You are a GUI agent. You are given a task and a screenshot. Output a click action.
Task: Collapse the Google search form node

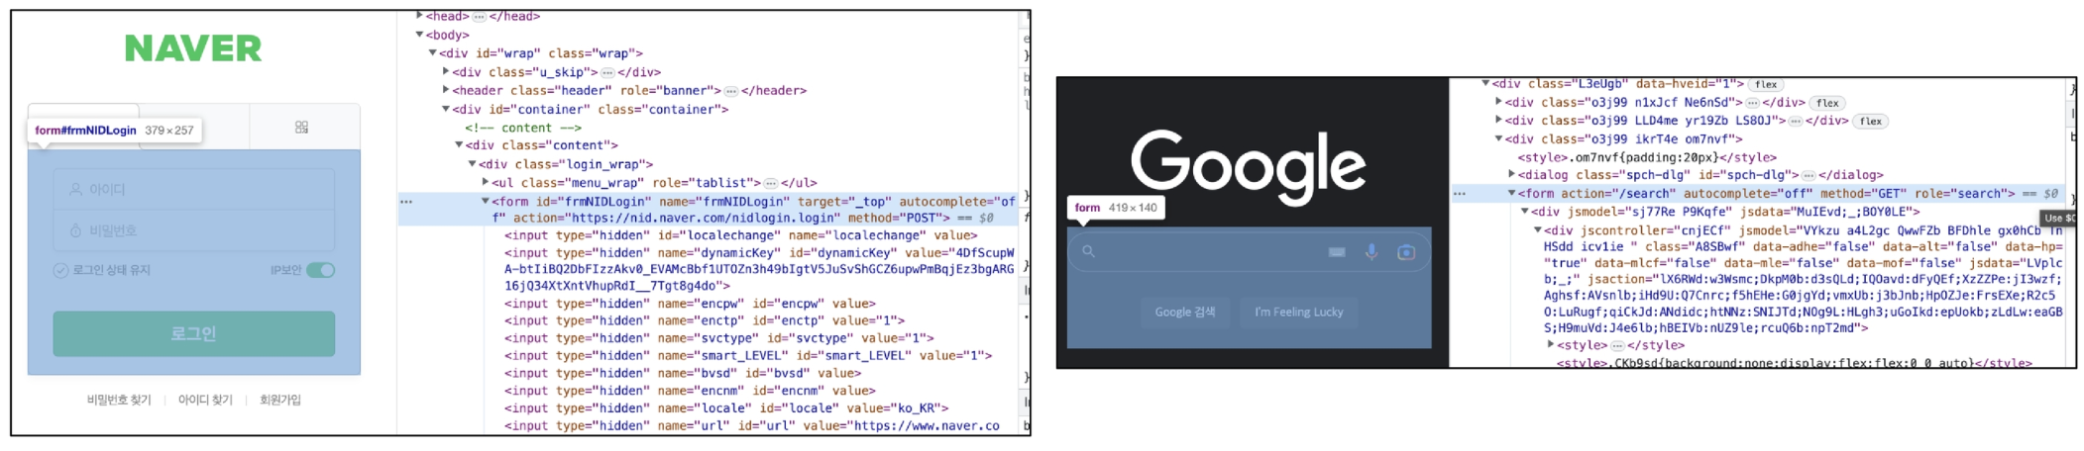pyautogui.click(x=1512, y=194)
